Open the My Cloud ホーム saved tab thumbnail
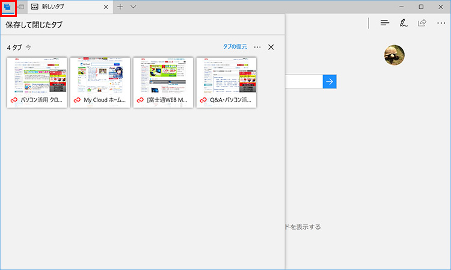This screenshot has width=451, height=270. [100, 82]
